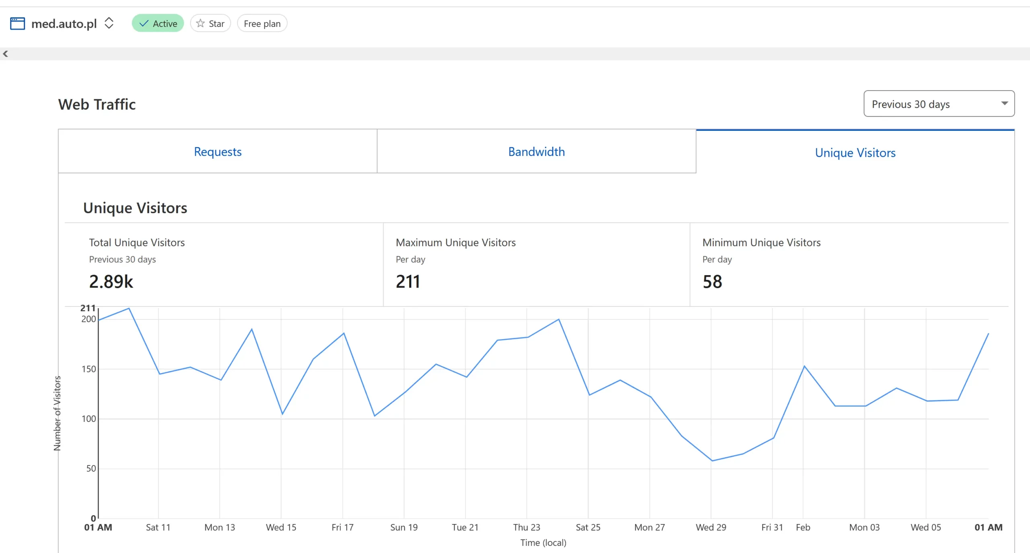Star this site using the Star button
This screenshot has height=553, width=1030.
click(x=210, y=23)
